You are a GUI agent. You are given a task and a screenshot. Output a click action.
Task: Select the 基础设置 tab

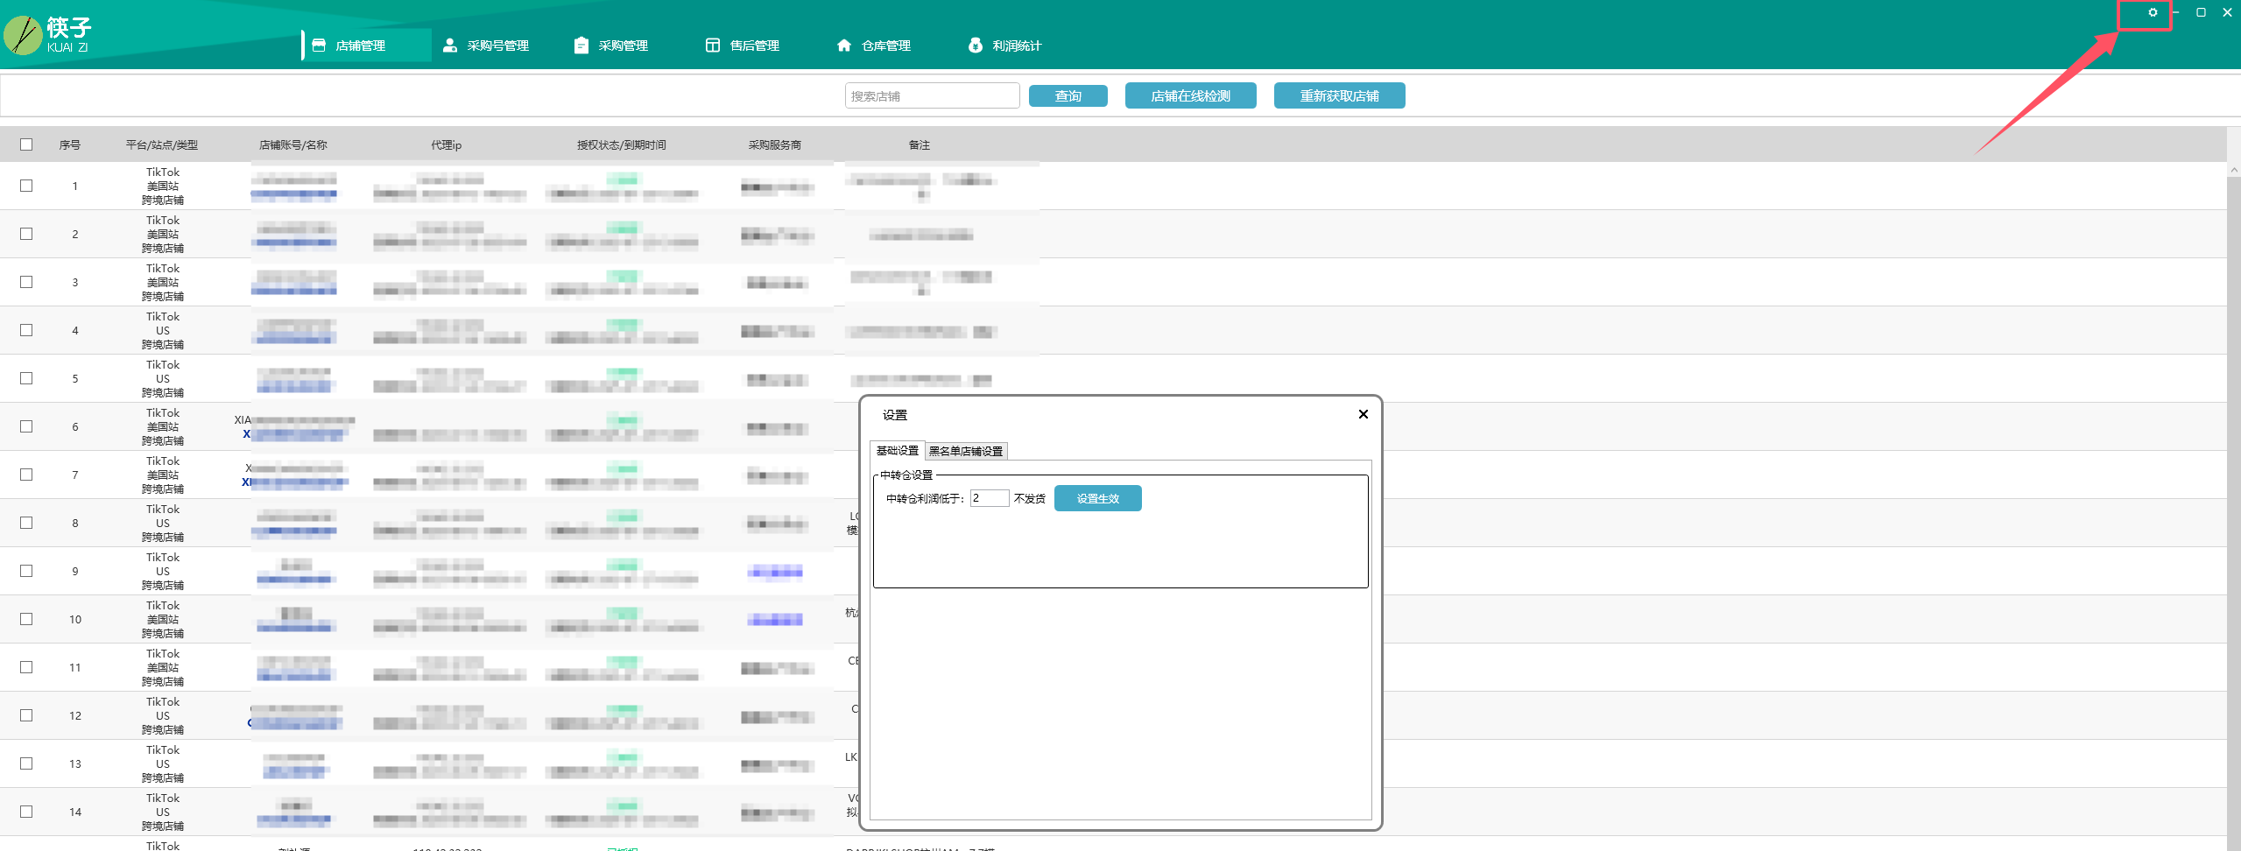click(x=897, y=451)
